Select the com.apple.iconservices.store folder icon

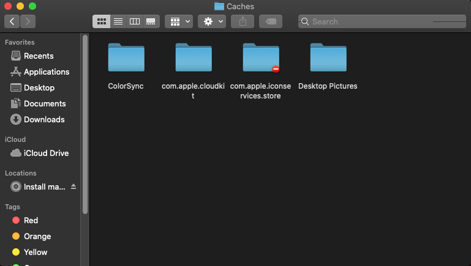(261, 57)
